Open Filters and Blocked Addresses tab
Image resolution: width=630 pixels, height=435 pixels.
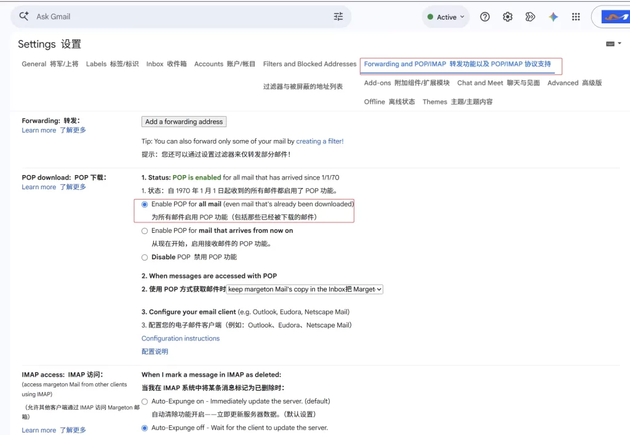(x=309, y=64)
